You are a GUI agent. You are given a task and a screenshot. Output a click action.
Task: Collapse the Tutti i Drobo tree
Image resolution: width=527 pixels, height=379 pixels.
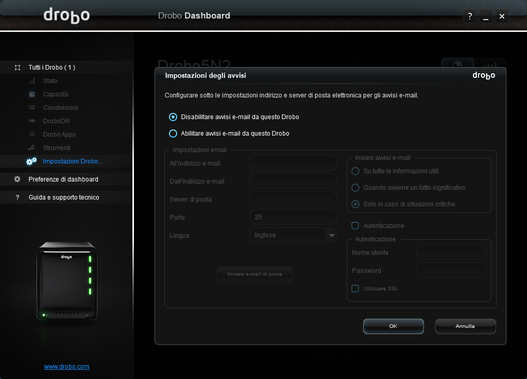pyautogui.click(x=18, y=68)
